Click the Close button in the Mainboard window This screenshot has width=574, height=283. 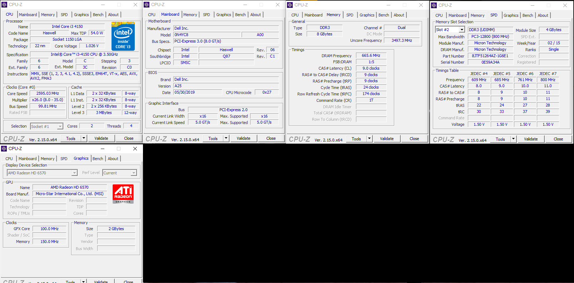271,138
